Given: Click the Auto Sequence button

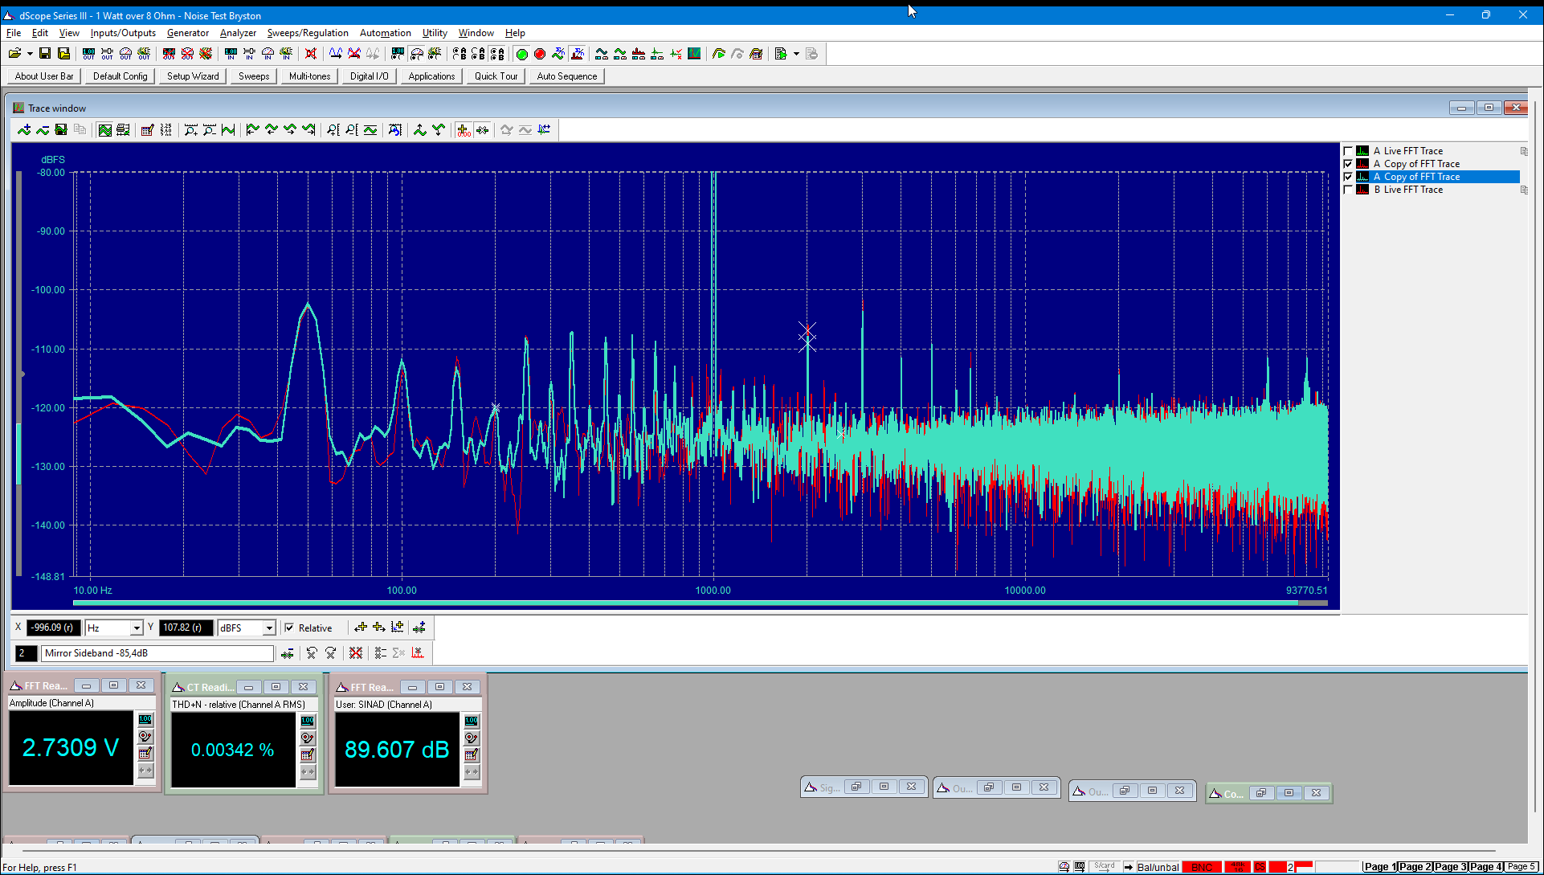Looking at the screenshot, I should tap(567, 76).
